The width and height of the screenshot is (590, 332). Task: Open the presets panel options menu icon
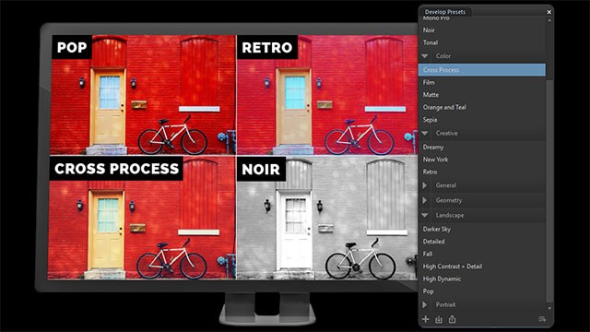[x=542, y=319]
